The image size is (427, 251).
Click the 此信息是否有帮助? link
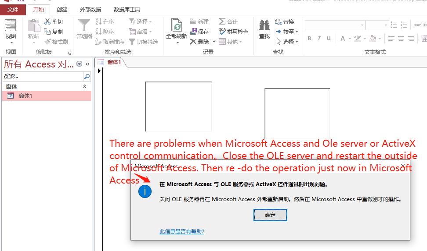coord(182,231)
